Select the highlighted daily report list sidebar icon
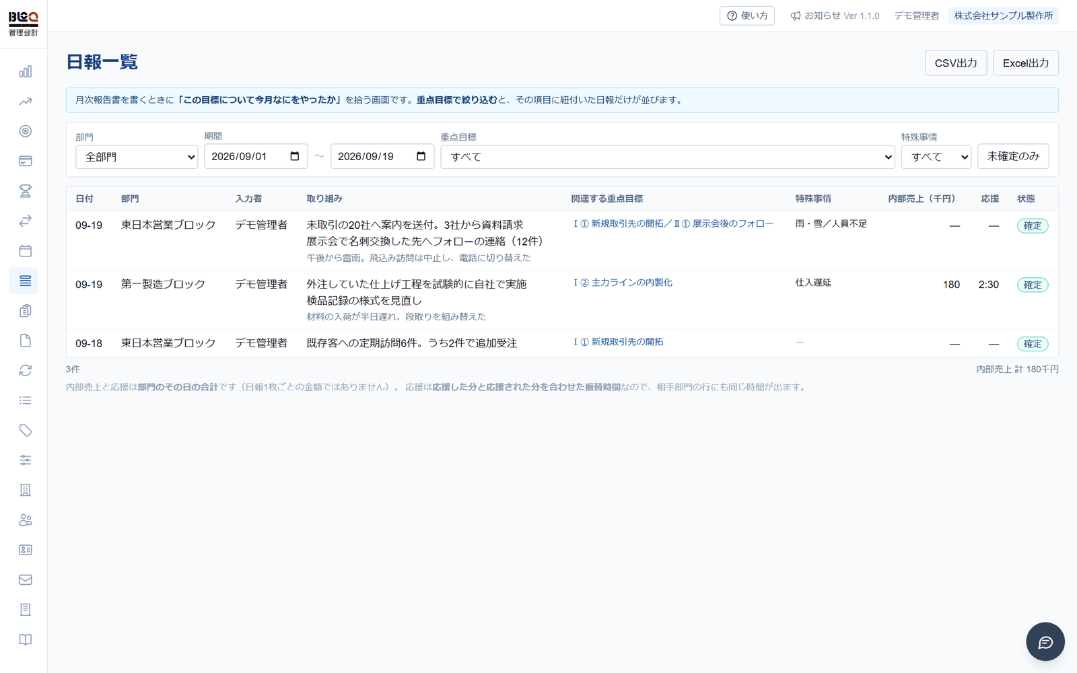Viewport: 1077px width, 673px height. pyautogui.click(x=25, y=281)
